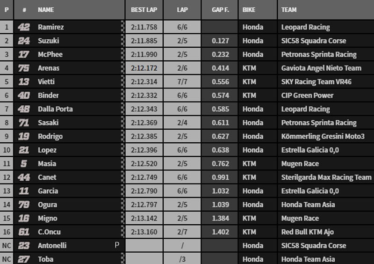This screenshot has width=374, height=264.
Task: Select the number 75 badge for Arenas
Action: pyautogui.click(x=23, y=68)
